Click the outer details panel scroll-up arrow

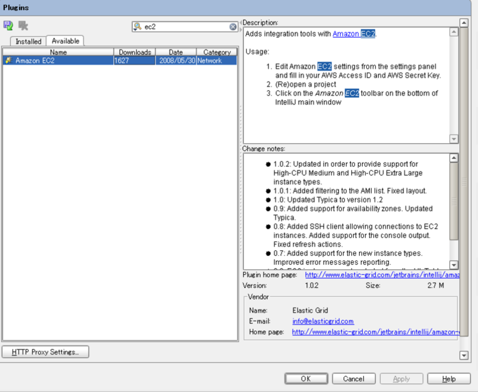[x=464, y=23]
